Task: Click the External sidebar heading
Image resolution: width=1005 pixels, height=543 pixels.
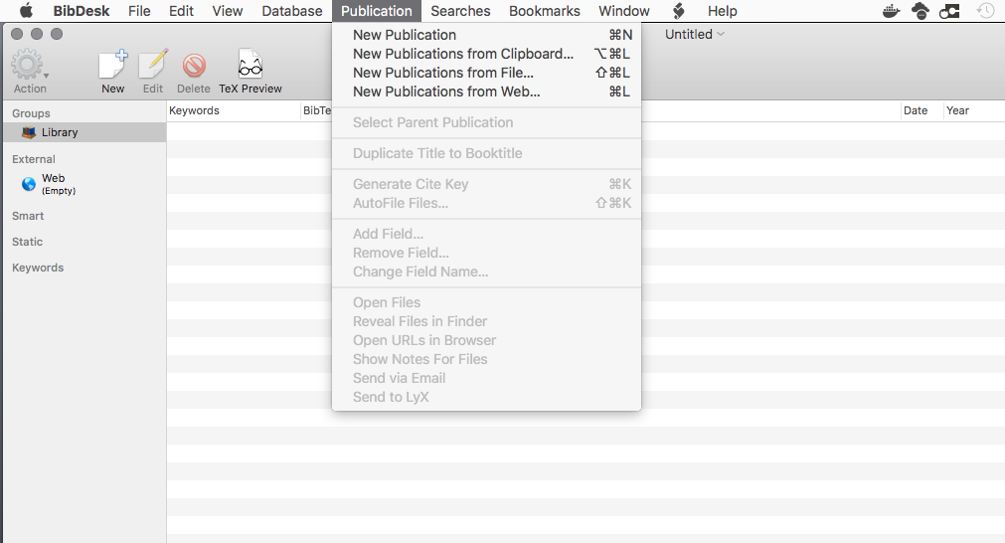Action: [34, 159]
